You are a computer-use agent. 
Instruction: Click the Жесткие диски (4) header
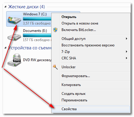pos(26,7)
